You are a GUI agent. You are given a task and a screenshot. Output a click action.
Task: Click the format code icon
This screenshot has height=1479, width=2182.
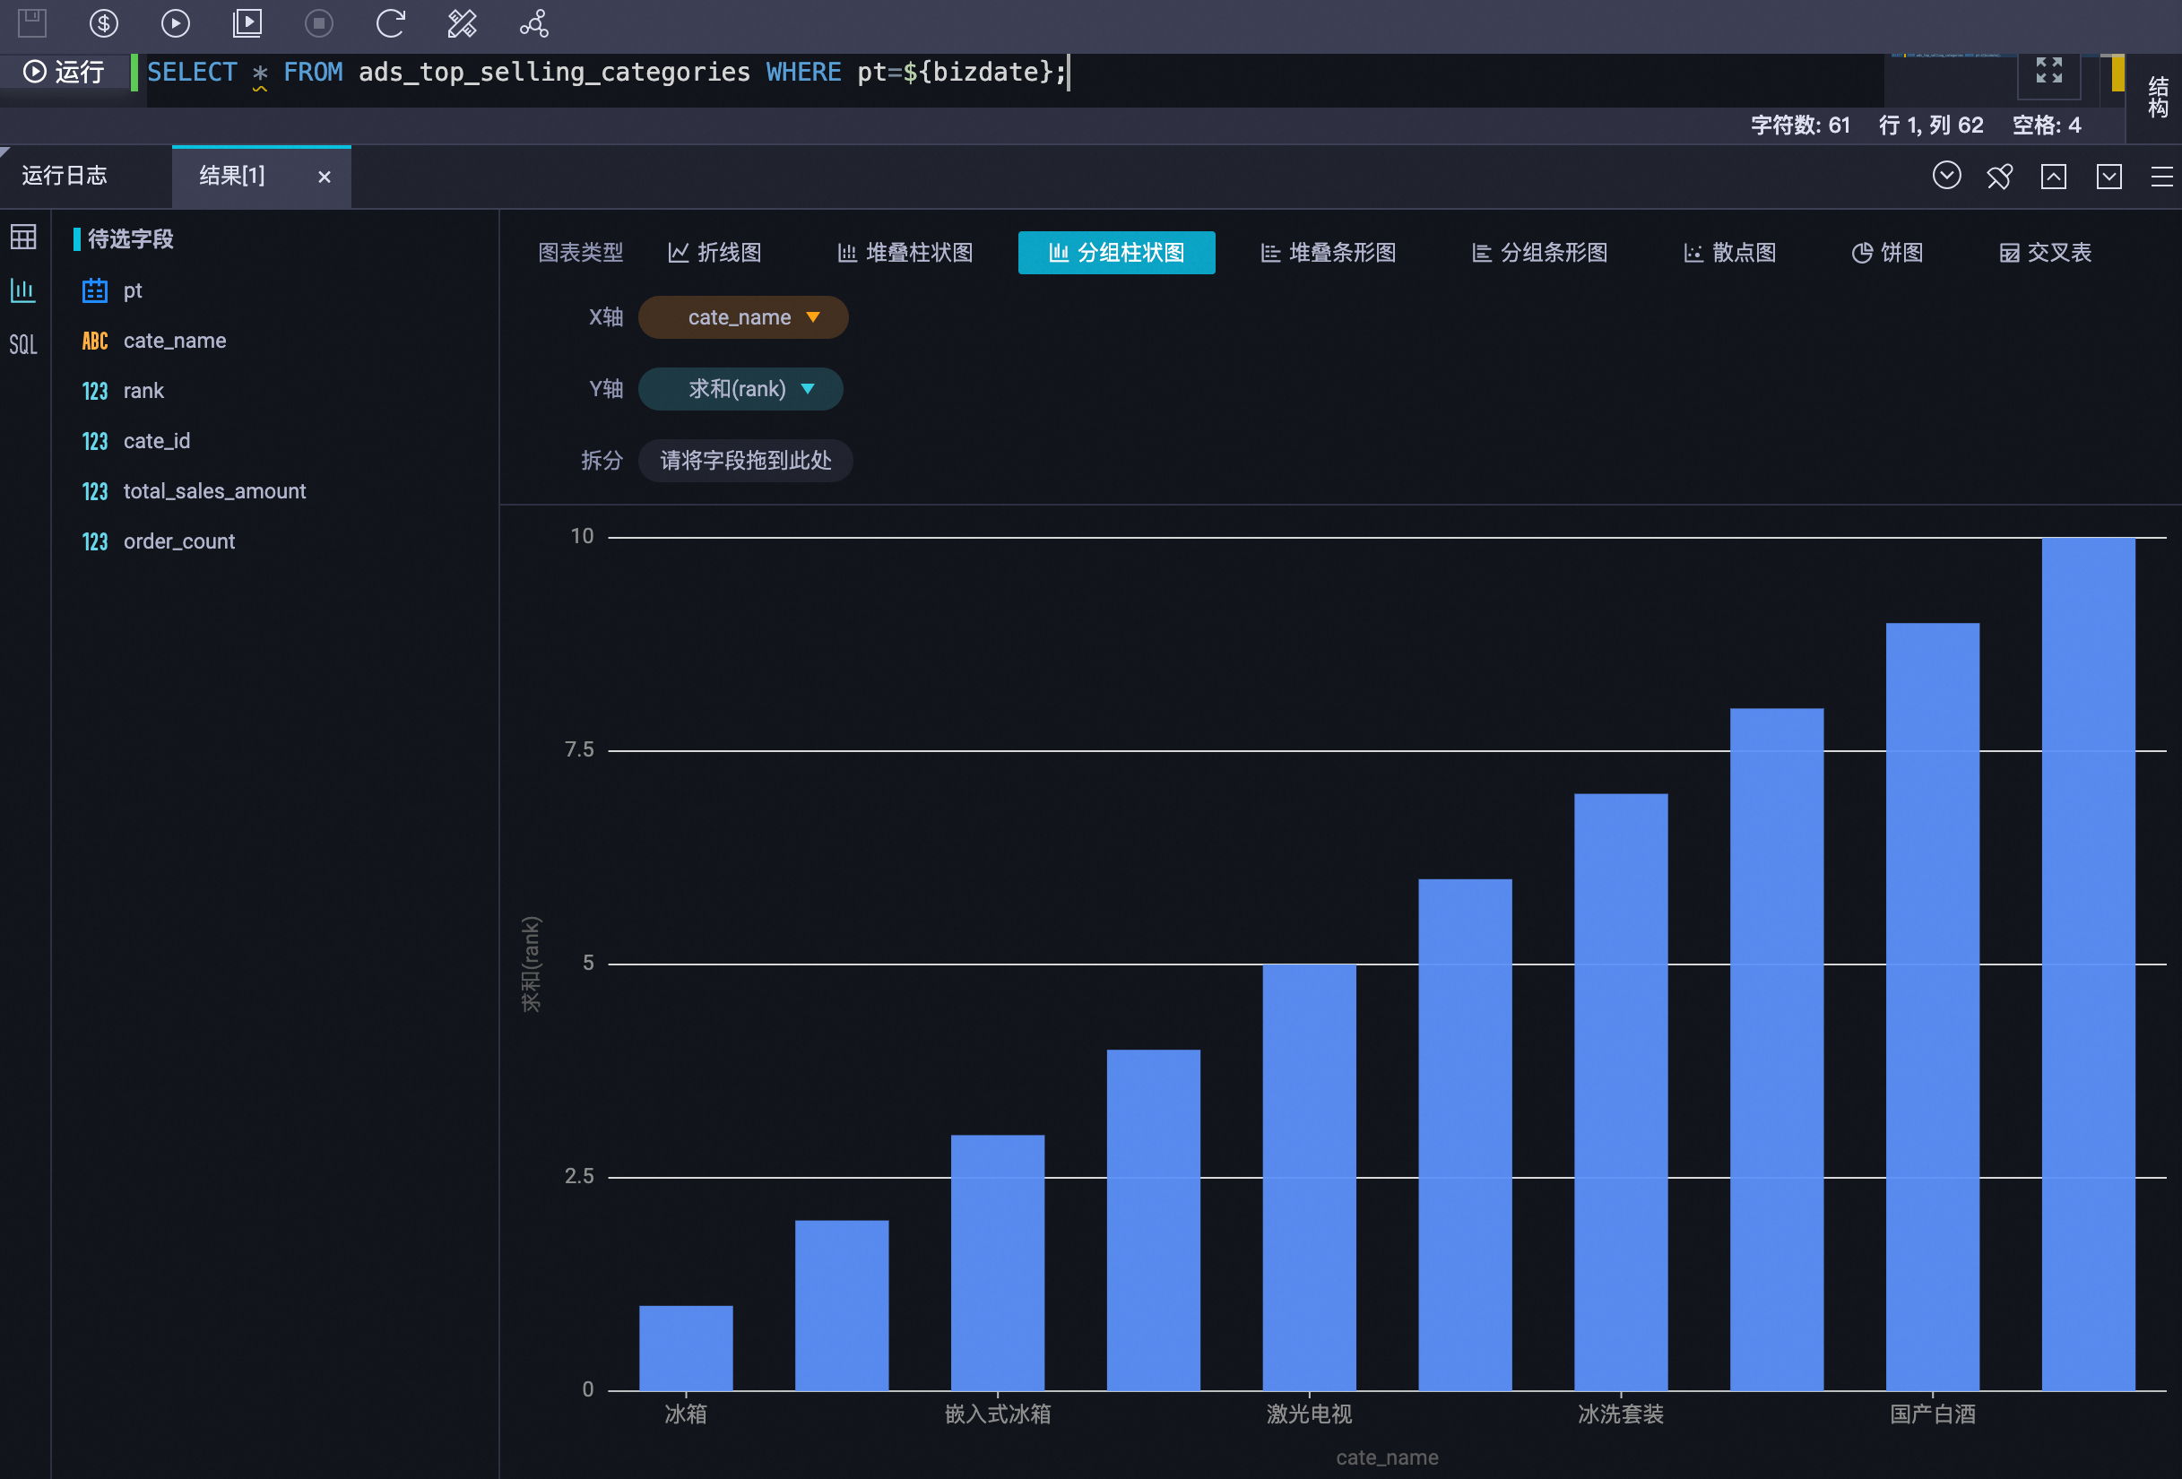[x=462, y=22]
